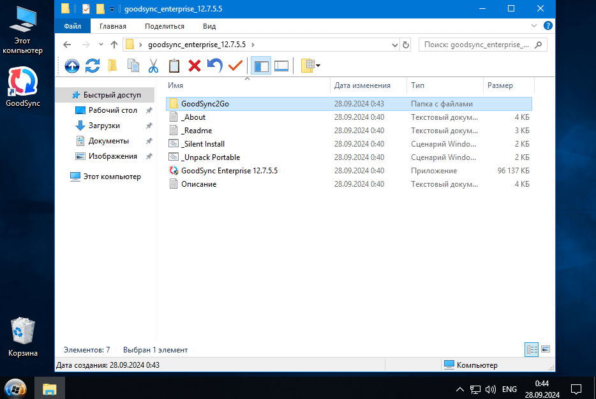This screenshot has width=596, height=399.
Task: Switch to large thumbnails view in status bar
Action: tap(546, 349)
